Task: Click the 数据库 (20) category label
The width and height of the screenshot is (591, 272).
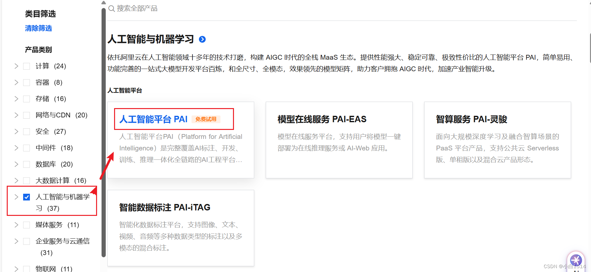Action: [x=54, y=164]
